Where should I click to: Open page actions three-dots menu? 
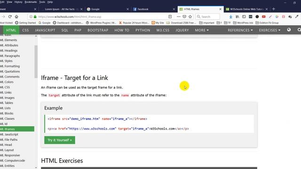coord(179,17)
